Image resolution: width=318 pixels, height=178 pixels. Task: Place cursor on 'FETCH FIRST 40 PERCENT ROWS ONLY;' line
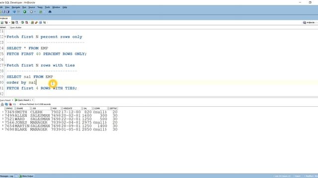coord(47,54)
